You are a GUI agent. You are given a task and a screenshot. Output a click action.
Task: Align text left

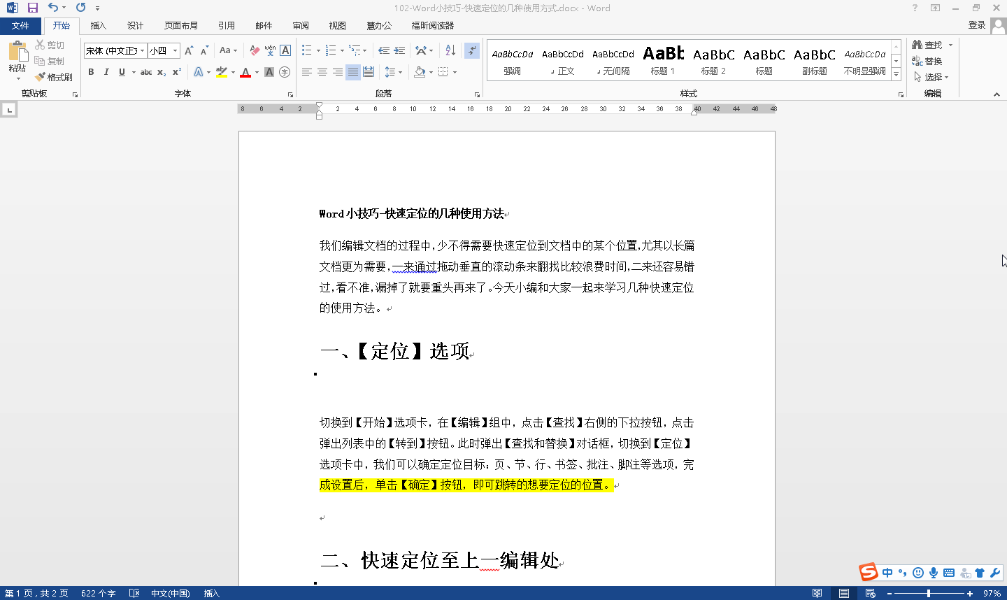pyautogui.click(x=307, y=72)
